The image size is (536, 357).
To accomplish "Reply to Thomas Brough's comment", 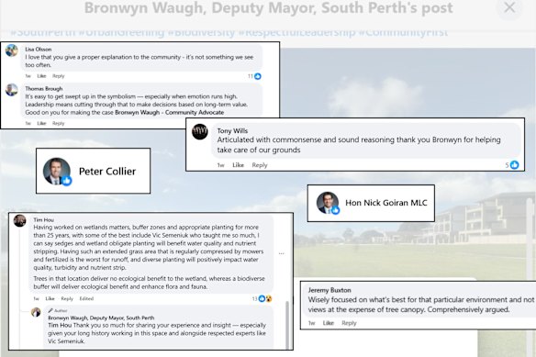I will [x=58, y=123].
